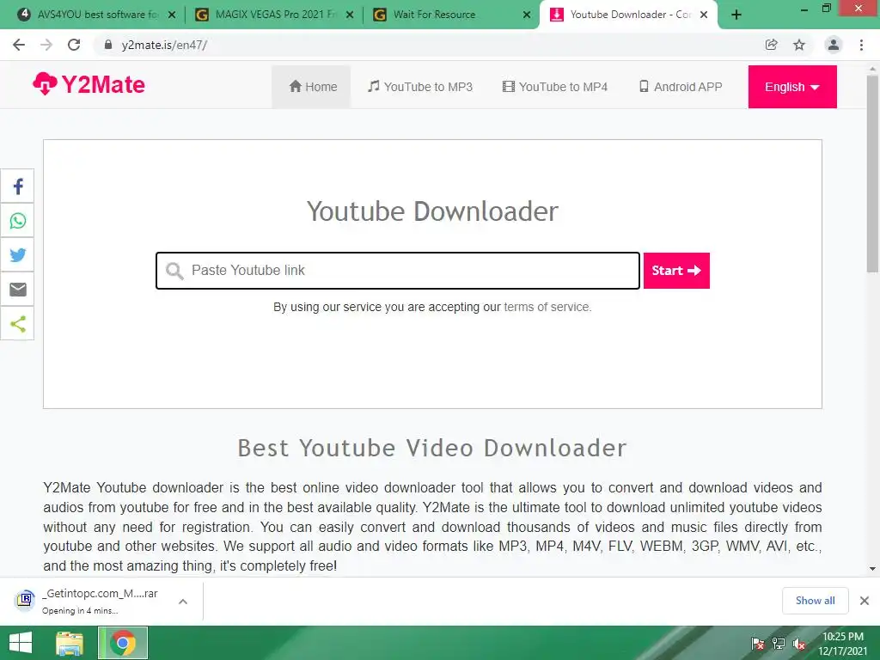
Task: Click the Youtube Downloader heading
Action: coord(432,211)
